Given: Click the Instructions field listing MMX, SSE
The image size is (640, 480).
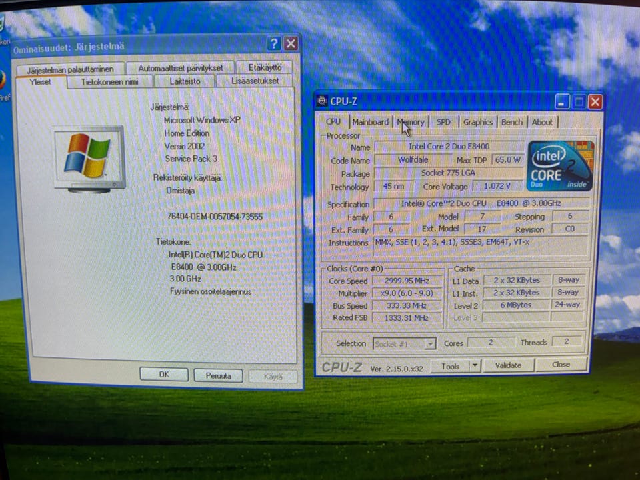Looking at the screenshot, I should (481, 247).
